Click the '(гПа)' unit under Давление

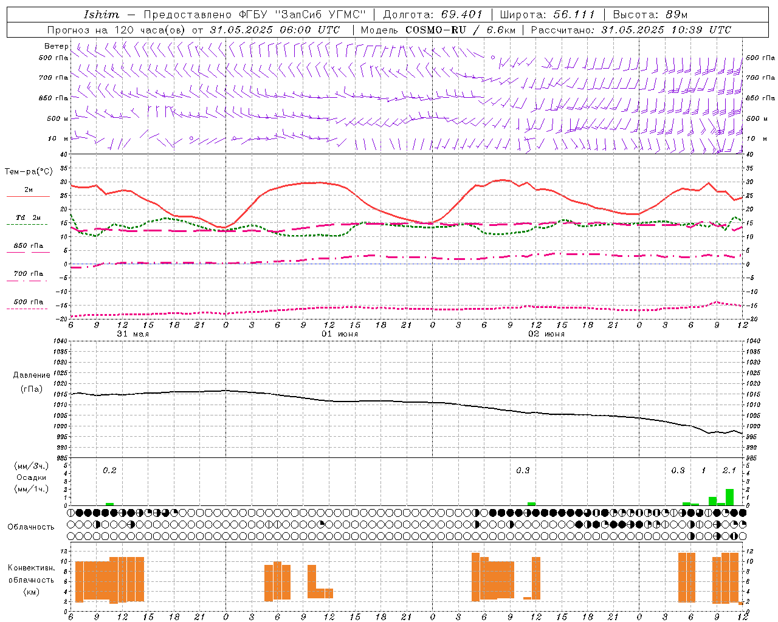tap(32, 389)
